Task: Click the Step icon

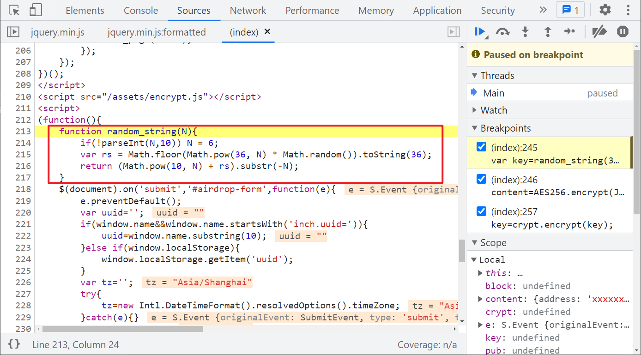Action: click(x=569, y=31)
